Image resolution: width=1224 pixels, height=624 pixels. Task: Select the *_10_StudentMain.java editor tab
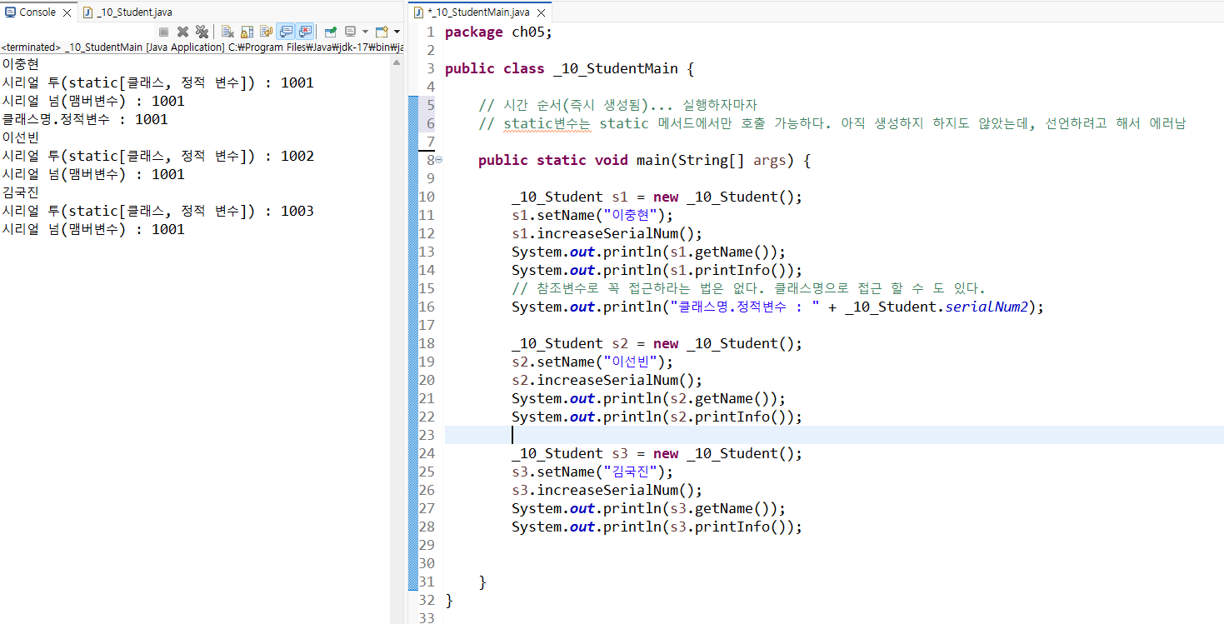(478, 12)
